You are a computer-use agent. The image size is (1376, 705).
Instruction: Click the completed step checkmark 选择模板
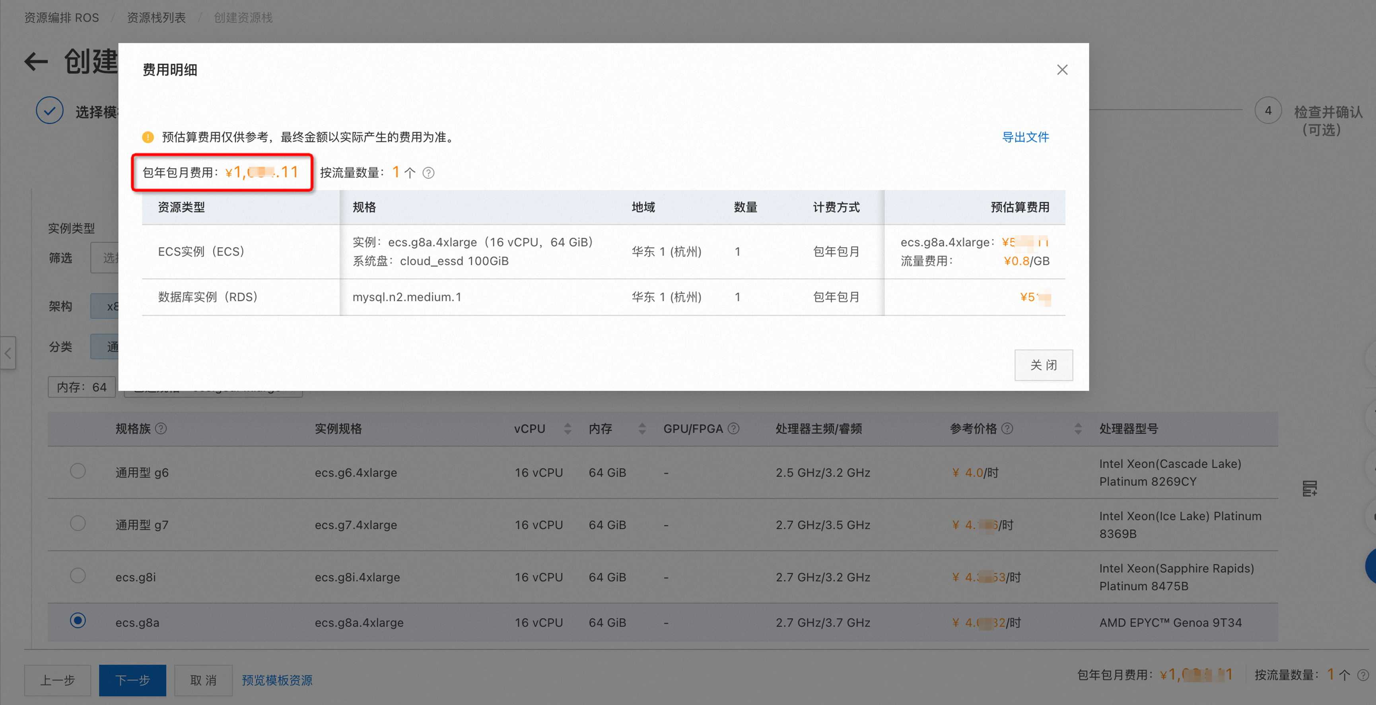[50, 110]
